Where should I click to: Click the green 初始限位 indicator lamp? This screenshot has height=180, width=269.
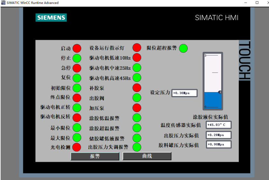pyautogui.click(x=77, y=88)
